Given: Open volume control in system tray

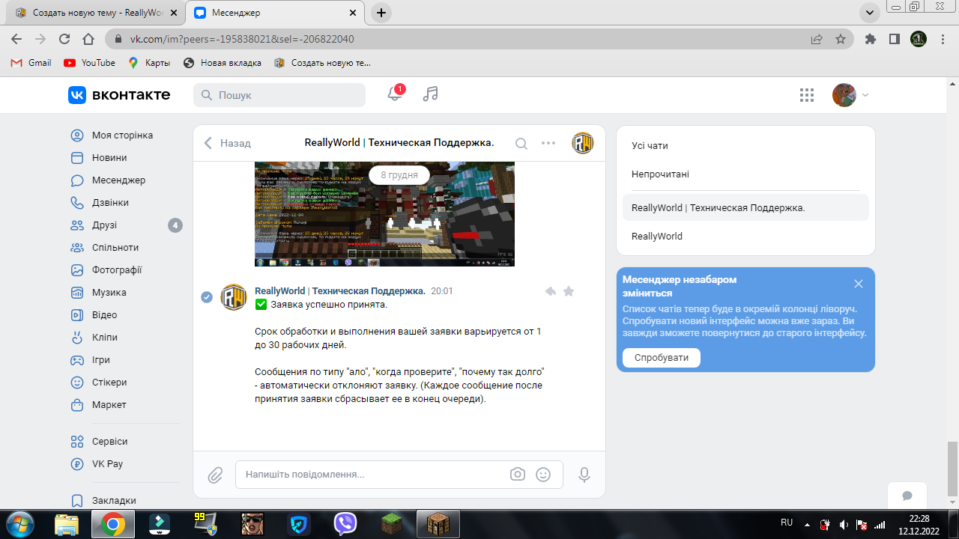Looking at the screenshot, I should coord(844,524).
